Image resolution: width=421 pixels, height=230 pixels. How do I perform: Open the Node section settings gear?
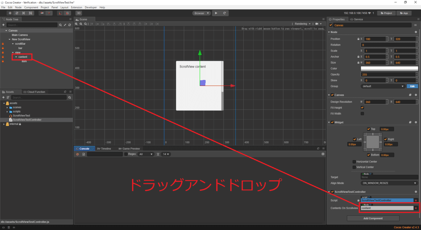click(x=416, y=32)
